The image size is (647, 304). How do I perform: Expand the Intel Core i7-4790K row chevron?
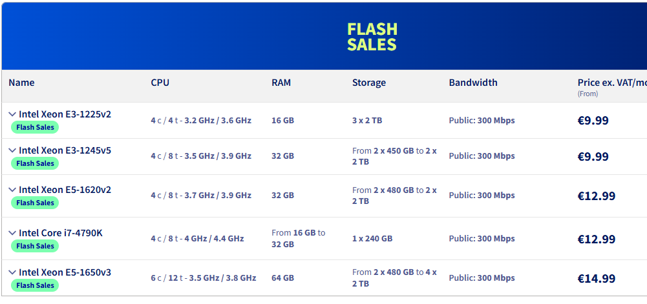click(x=12, y=233)
